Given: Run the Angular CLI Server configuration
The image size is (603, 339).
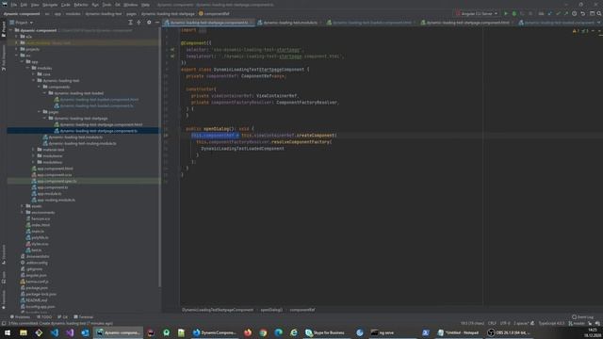Looking at the screenshot, I should [x=506, y=13].
